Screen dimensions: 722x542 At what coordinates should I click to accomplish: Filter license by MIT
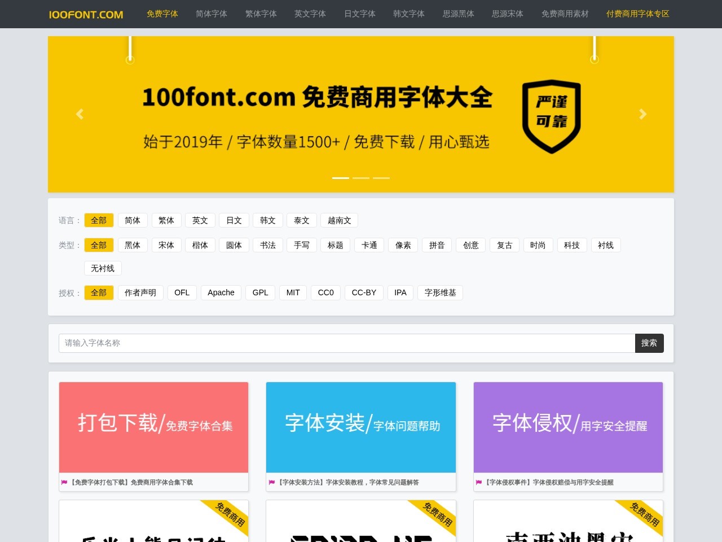tap(293, 292)
